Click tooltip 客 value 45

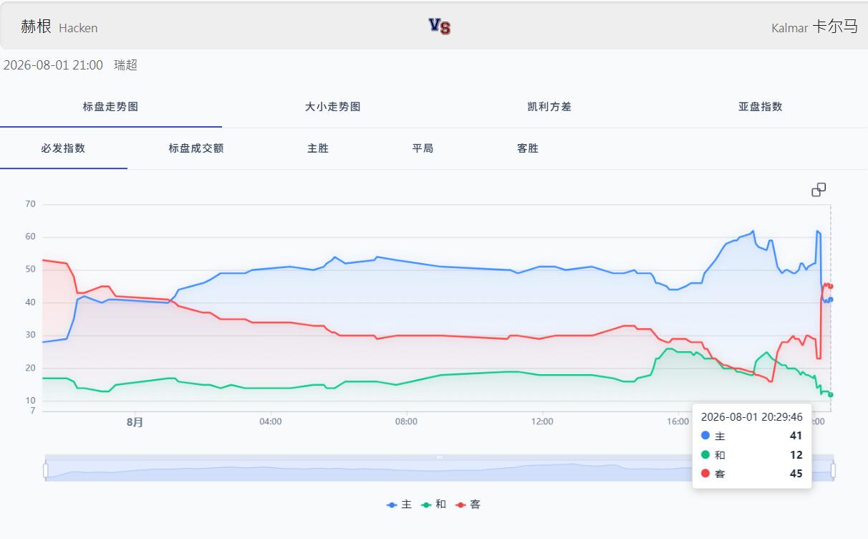[796, 474]
